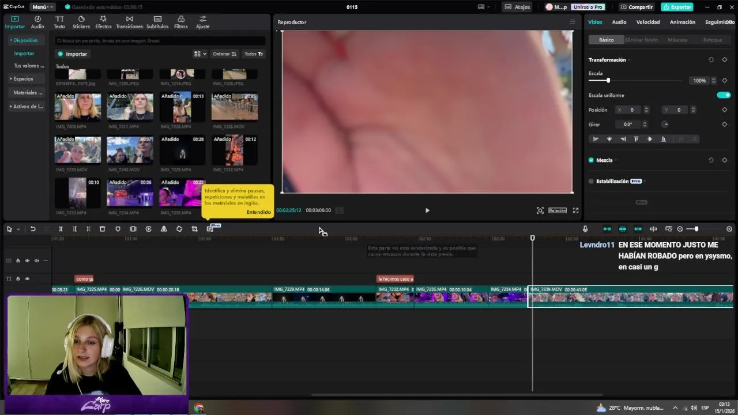Click Unirse a Pro button
This screenshot has width=738, height=415.
coord(588,7)
